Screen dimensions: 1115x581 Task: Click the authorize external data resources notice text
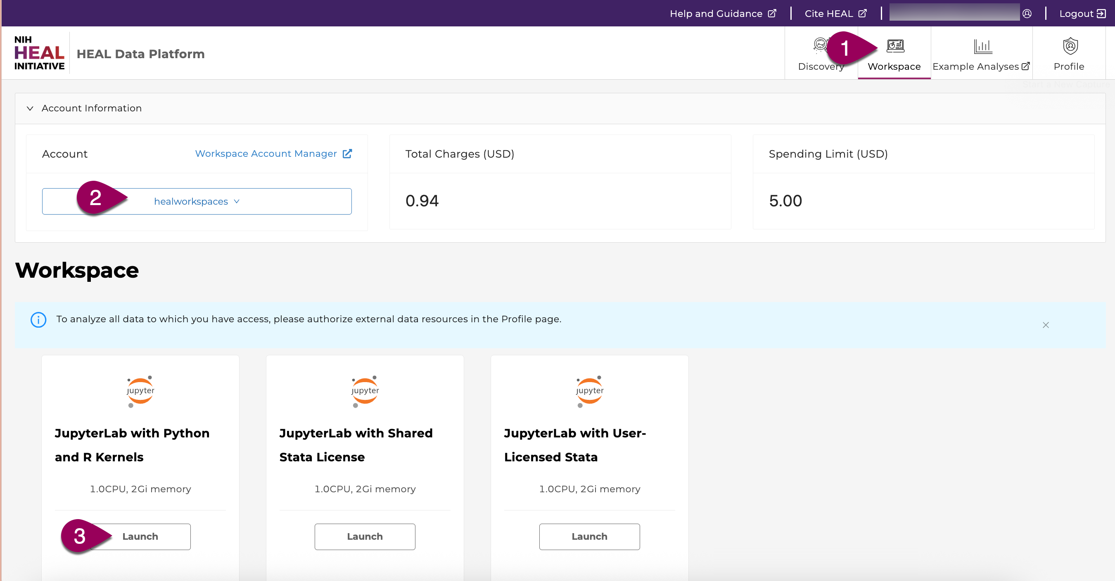308,319
